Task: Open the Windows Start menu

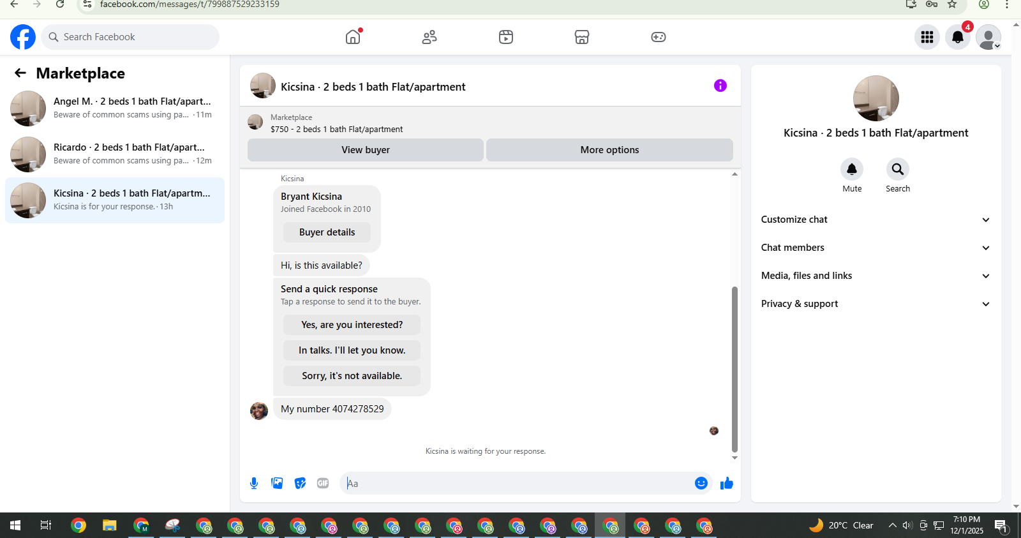Action: pyautogui.click(x=15, y=525)
